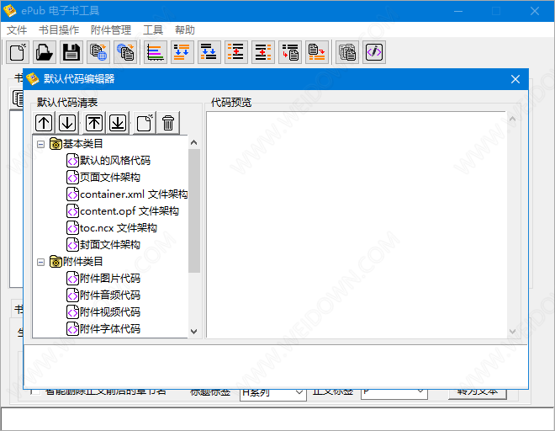Image resolution: width=555 pixels, height=431 pixels.
Task: Collapse the 基本类目 tree node
Action: click(x=40, y=144)
